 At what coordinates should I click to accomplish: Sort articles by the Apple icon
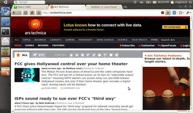(x=71, y=55)
